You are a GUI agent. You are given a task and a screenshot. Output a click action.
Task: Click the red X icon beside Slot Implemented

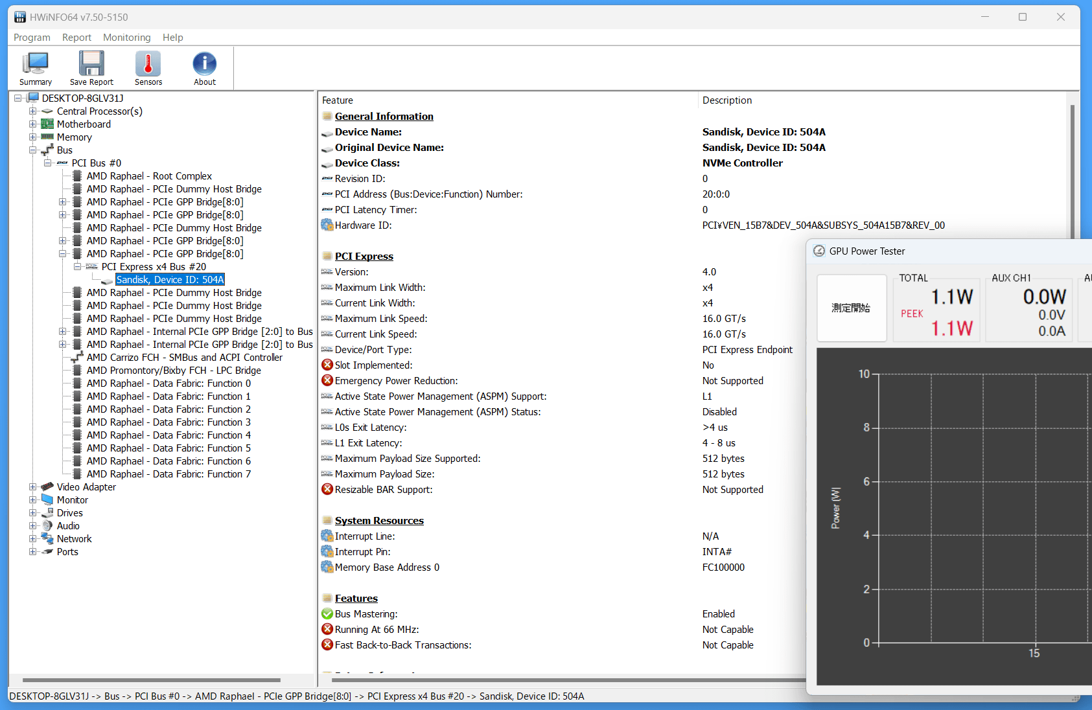pos(327,365)
